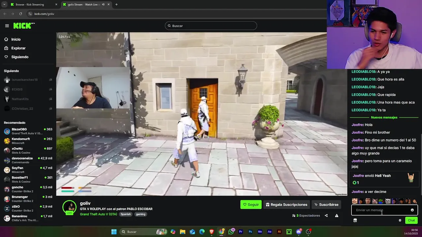Click the Nuevos mensajes divider in chat

(384, 118)
